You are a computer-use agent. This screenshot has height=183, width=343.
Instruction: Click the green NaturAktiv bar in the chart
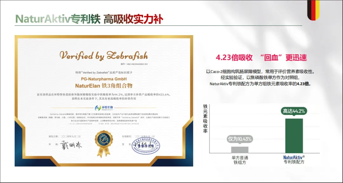294,136
